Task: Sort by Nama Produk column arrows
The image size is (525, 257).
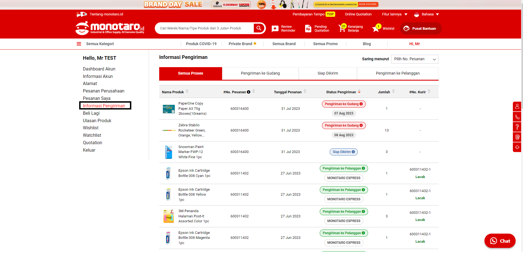Action: pos(187,91)
